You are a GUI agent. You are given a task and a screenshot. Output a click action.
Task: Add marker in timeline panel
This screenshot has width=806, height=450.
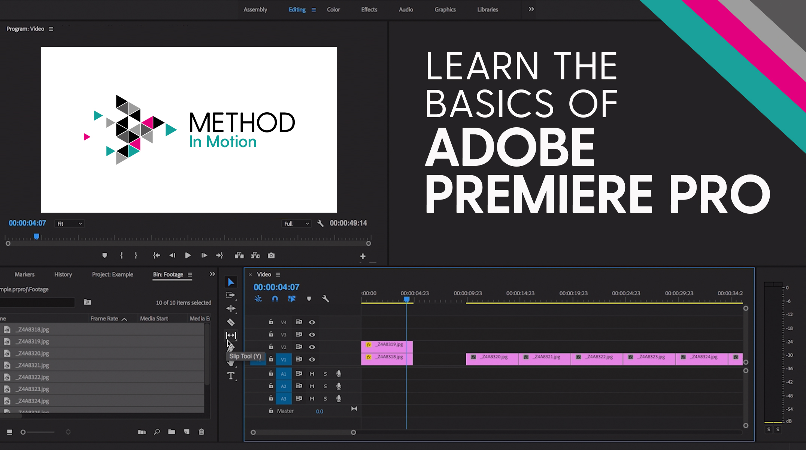pyautogui.click(x=309, y=299)
